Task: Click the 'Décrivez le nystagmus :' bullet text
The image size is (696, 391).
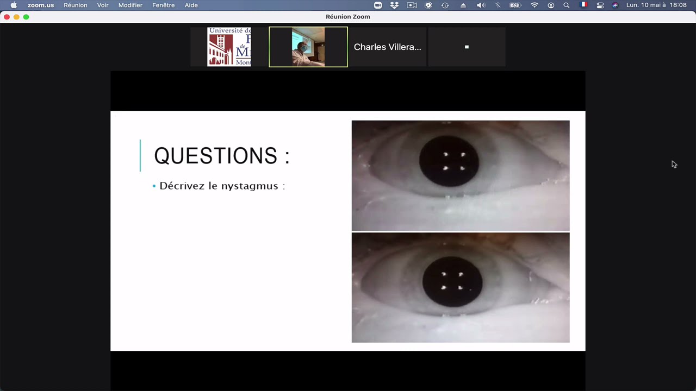Action: pyautogui.click(x=222, y=186)
